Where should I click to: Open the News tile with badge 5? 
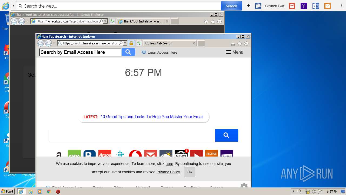click(181, 153)
